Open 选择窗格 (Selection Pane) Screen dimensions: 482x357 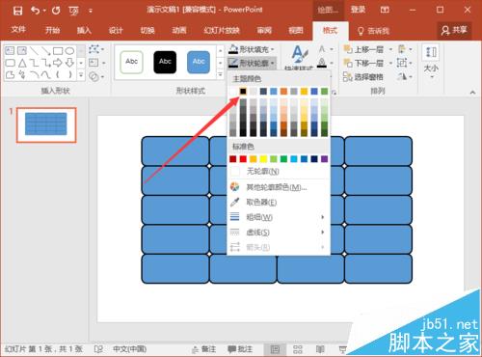(x=363, y=77)
